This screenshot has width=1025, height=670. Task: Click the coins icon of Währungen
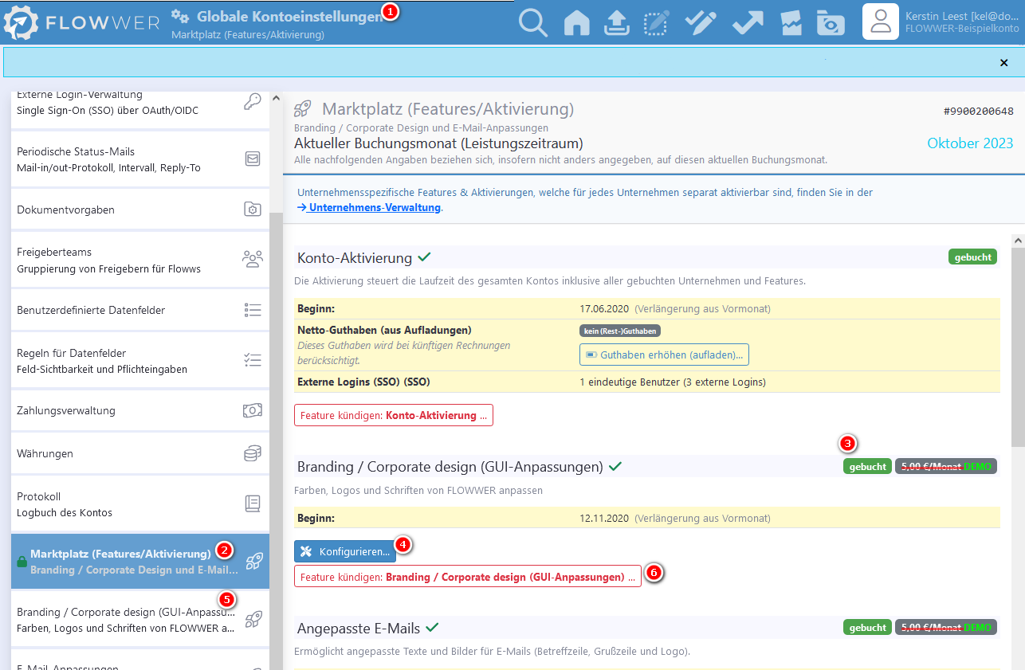click(253, 453)
